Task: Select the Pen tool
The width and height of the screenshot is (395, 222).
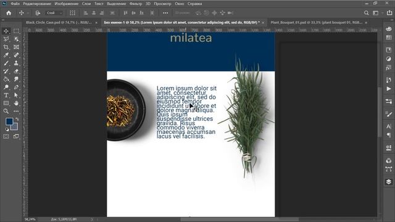Action: click(16, 88)
